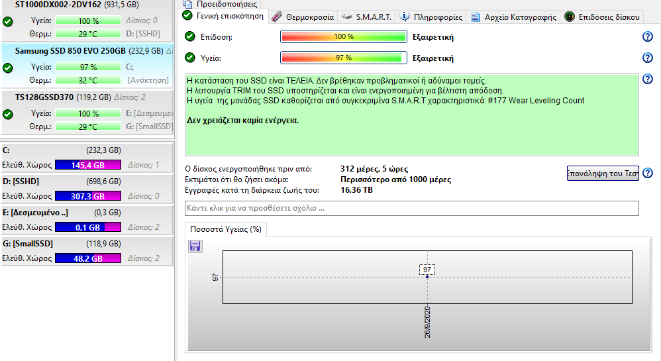Click the E: free space bar 0,1 GB

(x=87, y=227)
